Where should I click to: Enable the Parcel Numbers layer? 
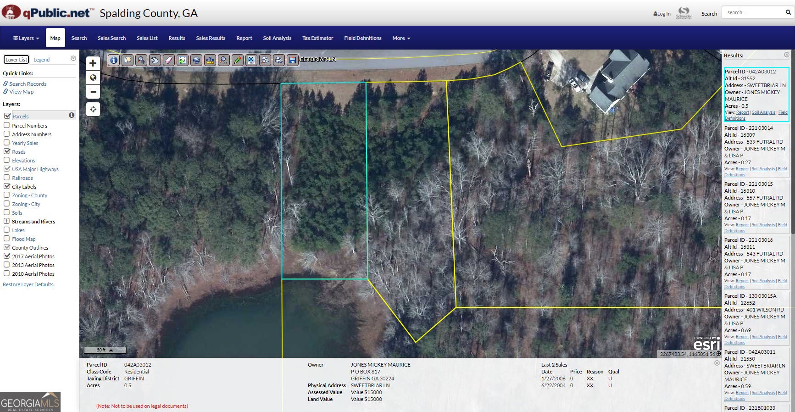click(x=7, y=125)
